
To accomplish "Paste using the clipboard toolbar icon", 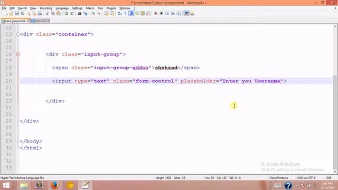I will pyautogui.click(x=59, y=14).
